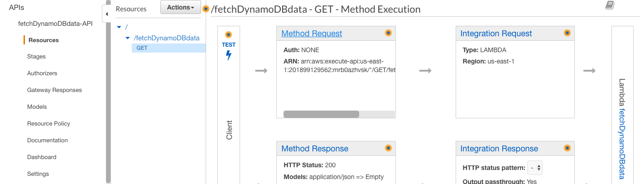Collapse the /fetchDynamoDBdata resource node
Screen dimensions: 640x184
(128, 38)
